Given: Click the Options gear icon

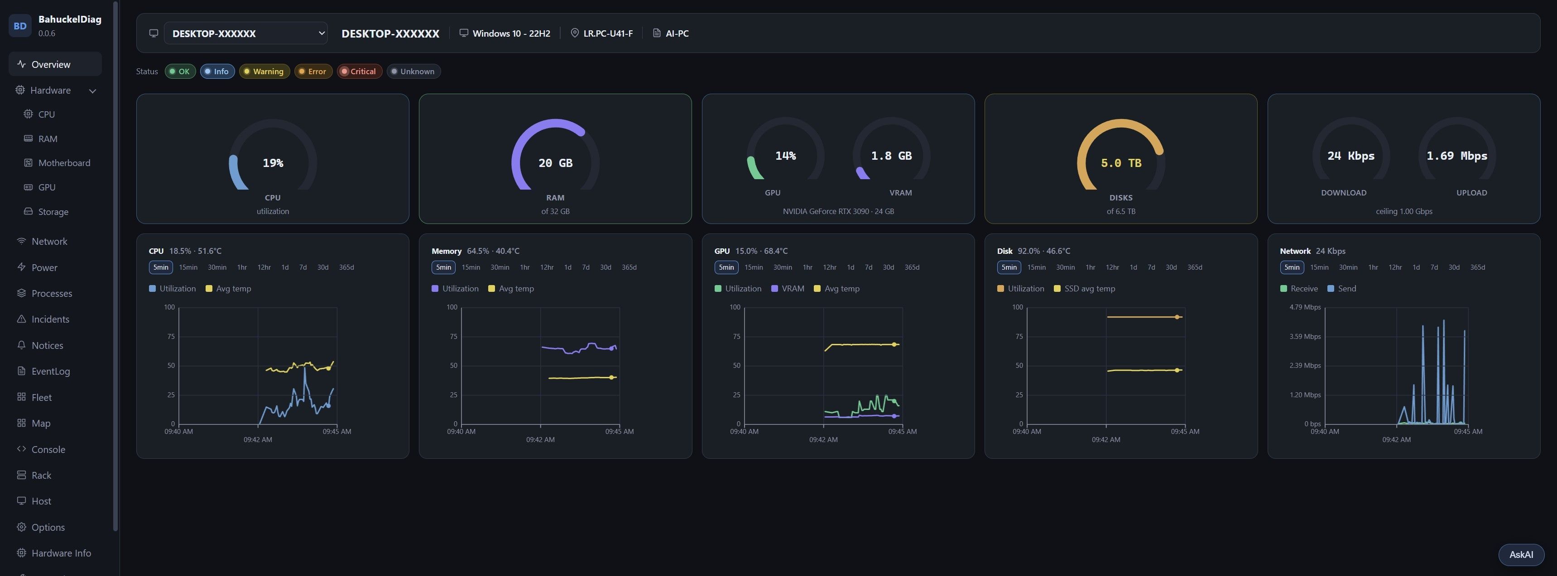Looking at the screenshot, I should (21, 527).
